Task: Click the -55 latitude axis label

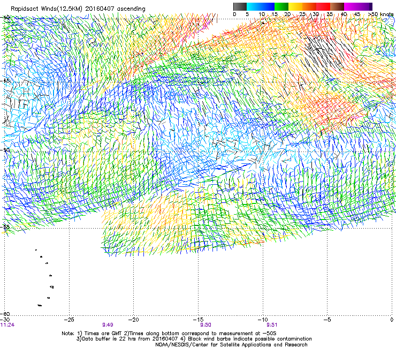Action: click(5, 226)
